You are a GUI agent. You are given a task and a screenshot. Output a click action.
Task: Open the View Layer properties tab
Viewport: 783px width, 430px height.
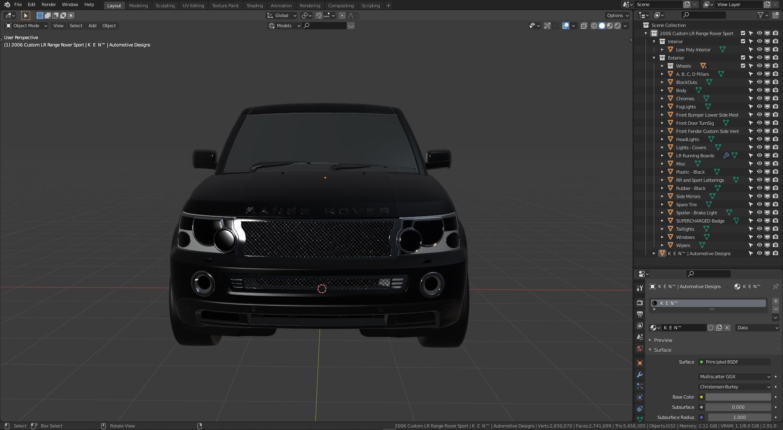point(639,326)
